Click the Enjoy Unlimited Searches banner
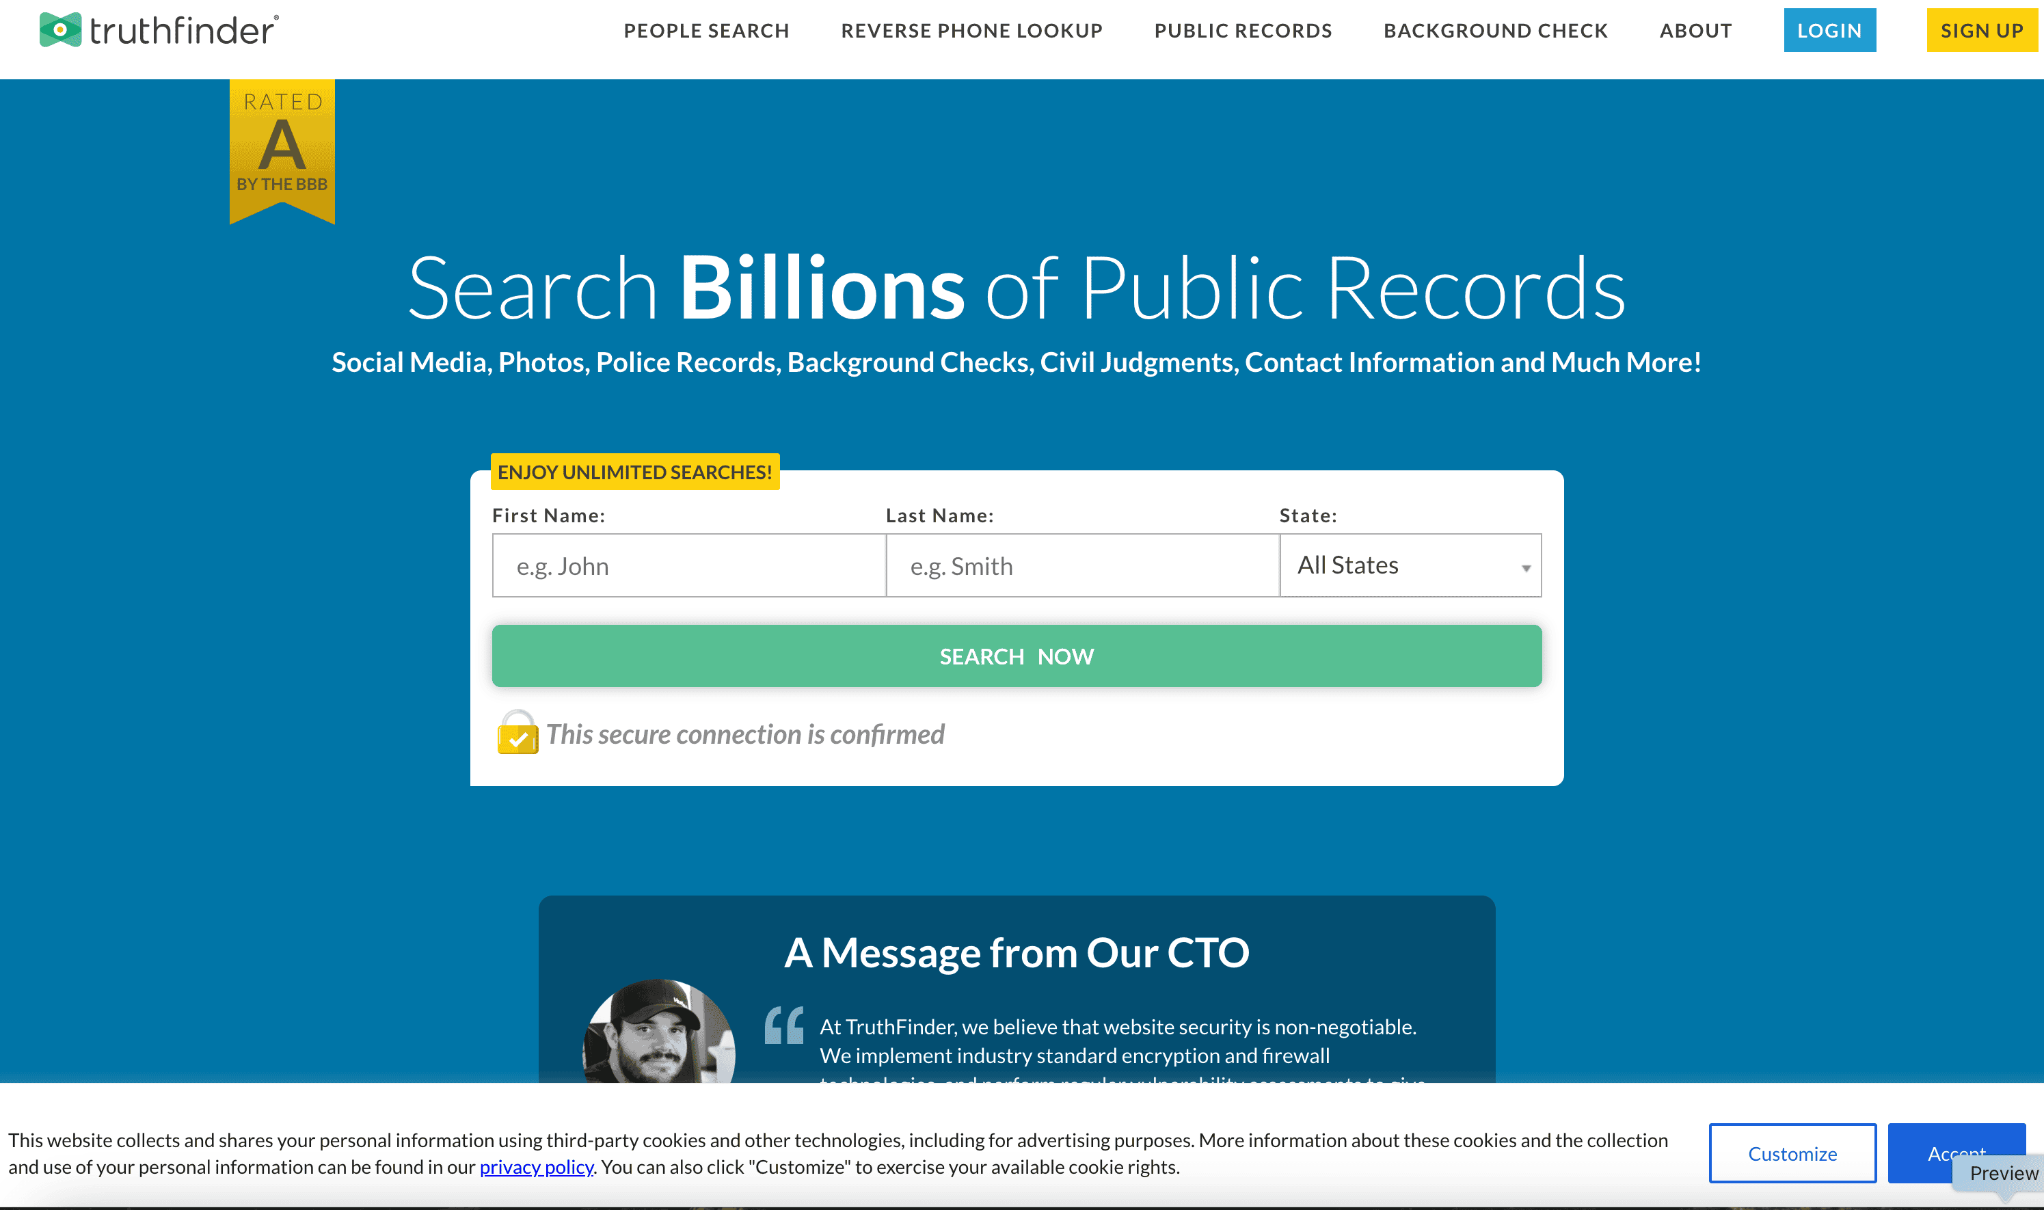 [x=634, y=472]
